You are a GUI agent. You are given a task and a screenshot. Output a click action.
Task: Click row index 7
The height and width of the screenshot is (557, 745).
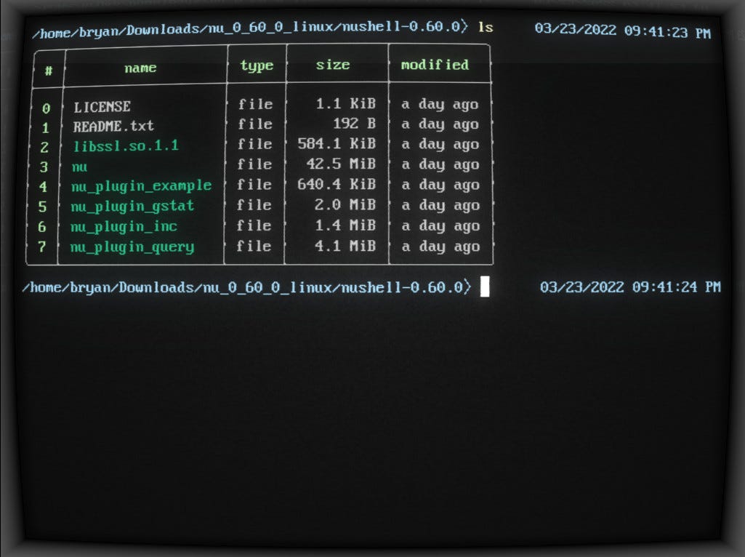point(42,247)
